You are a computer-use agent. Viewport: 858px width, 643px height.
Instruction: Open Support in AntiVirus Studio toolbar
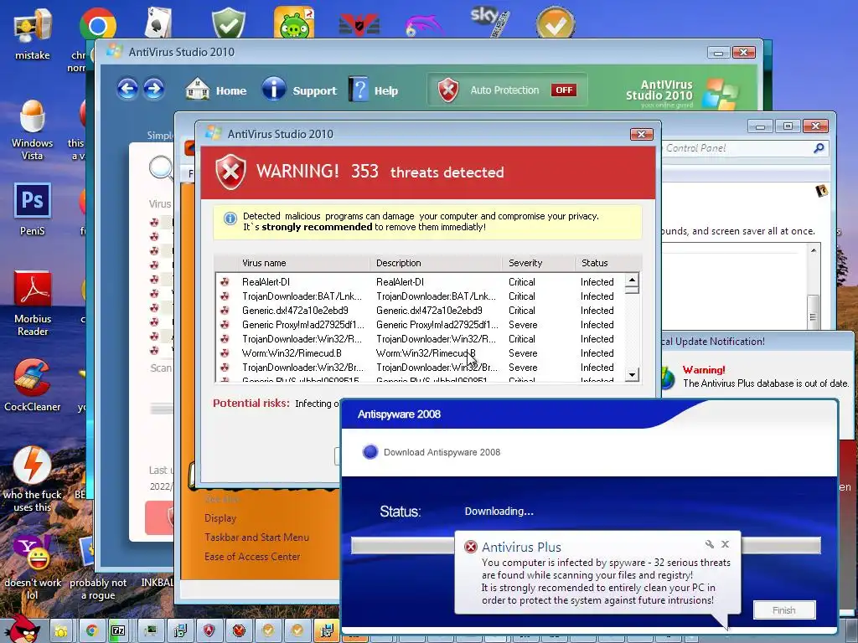point(299,90)
